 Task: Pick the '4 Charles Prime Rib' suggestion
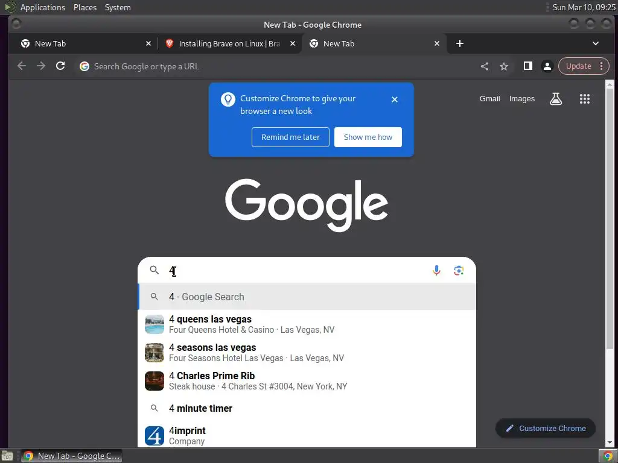point(307,381)
